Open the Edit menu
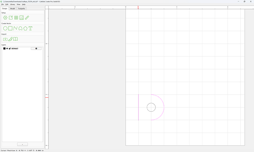The image size is (254, 152). (x=7, y=4)
